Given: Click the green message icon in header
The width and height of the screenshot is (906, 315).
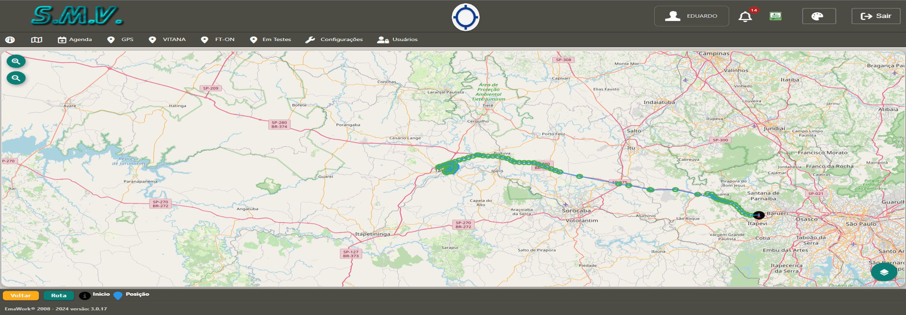Looking at the screenshot, I should coord(775,16).
